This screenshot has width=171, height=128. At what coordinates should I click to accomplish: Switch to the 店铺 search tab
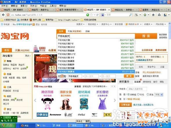pyautogui.click(x=88, y=31)
